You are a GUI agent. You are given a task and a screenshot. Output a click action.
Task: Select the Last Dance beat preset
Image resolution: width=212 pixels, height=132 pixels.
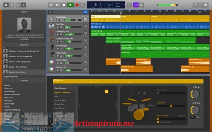pos(59,108)
